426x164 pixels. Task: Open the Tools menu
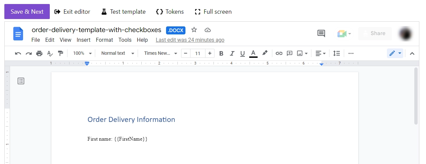(125, 40)
